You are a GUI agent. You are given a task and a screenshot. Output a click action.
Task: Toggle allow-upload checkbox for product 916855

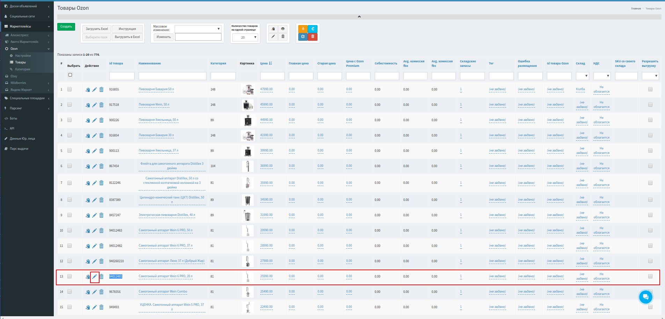click(x=650, y=89)
